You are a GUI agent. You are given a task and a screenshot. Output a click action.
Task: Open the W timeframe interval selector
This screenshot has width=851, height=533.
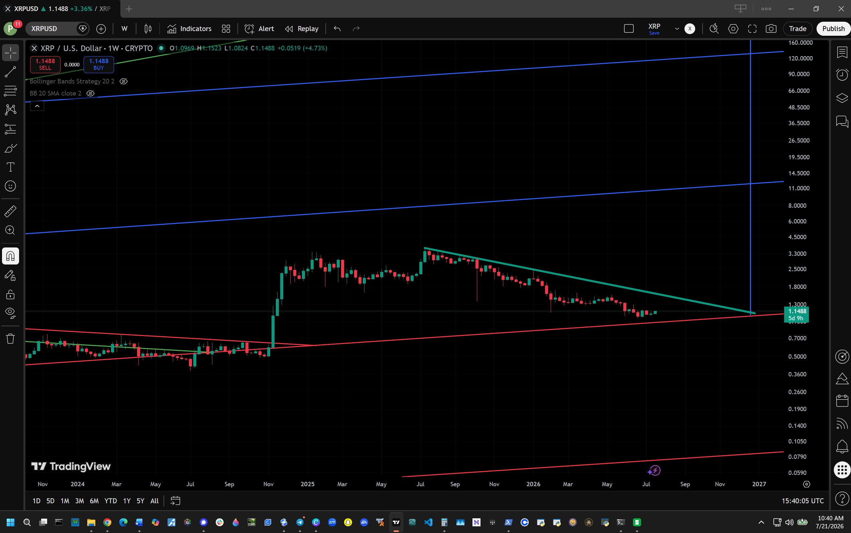[124, 29]
